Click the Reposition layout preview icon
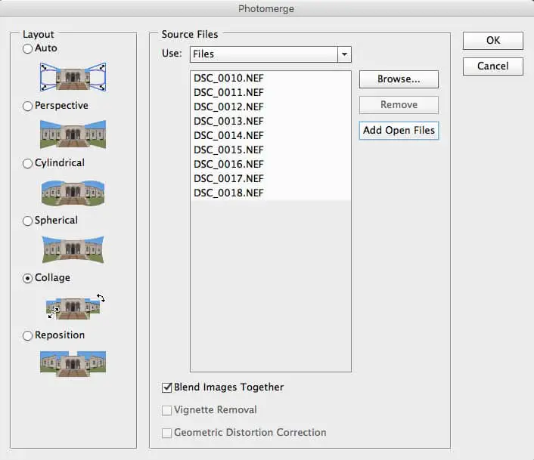The width and height of the screenshot is (534, 460). 73,363
